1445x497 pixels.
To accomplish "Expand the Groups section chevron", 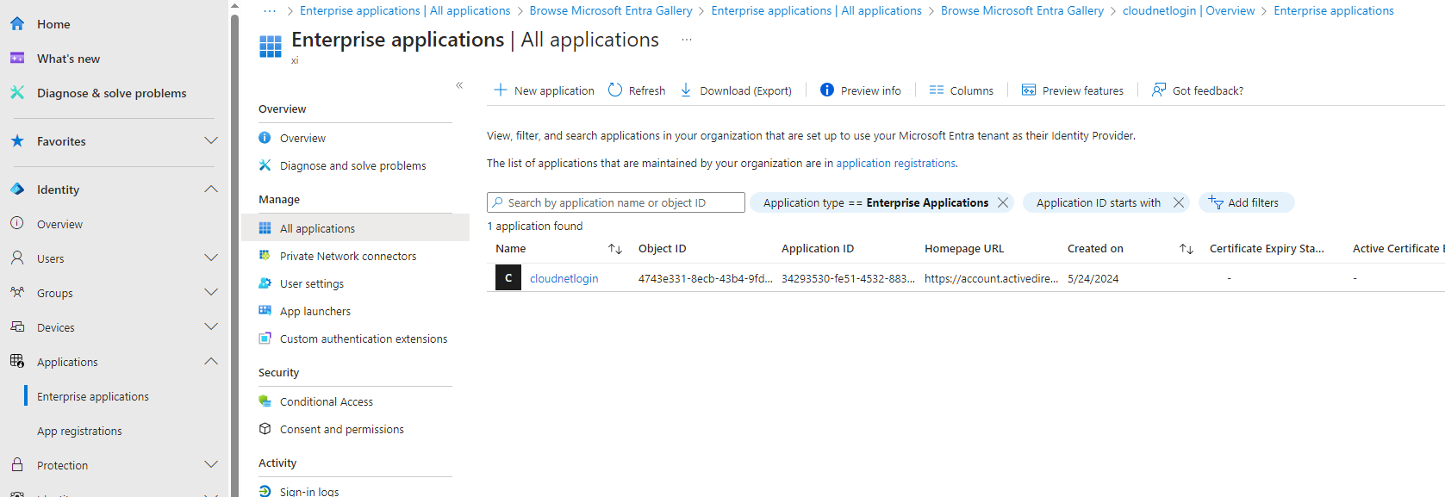I will [211, 292].
